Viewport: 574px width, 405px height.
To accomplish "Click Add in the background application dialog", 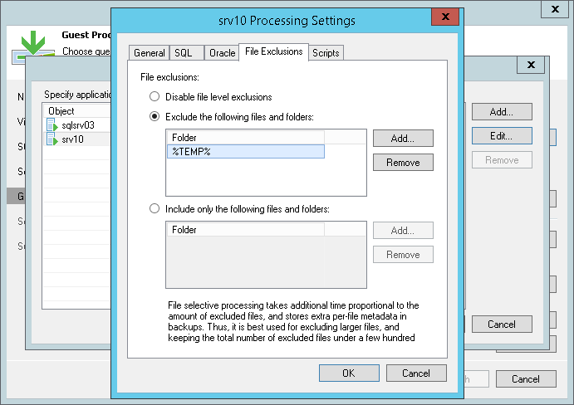I will pyautogui.click(x=502, y=111).
